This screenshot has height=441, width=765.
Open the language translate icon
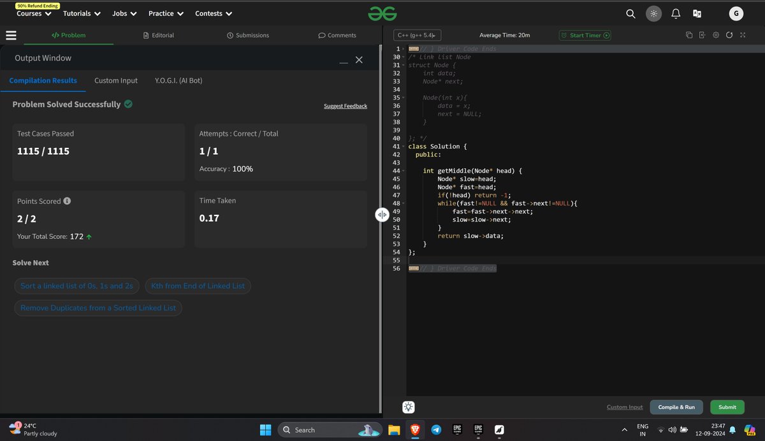tap(697, 13)
